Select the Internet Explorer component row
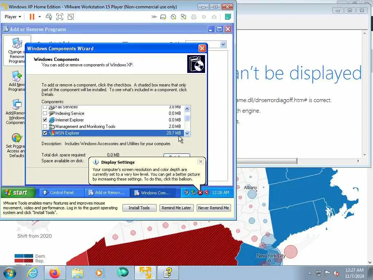This screenshot has height=280, width=373. click(113, 120)
